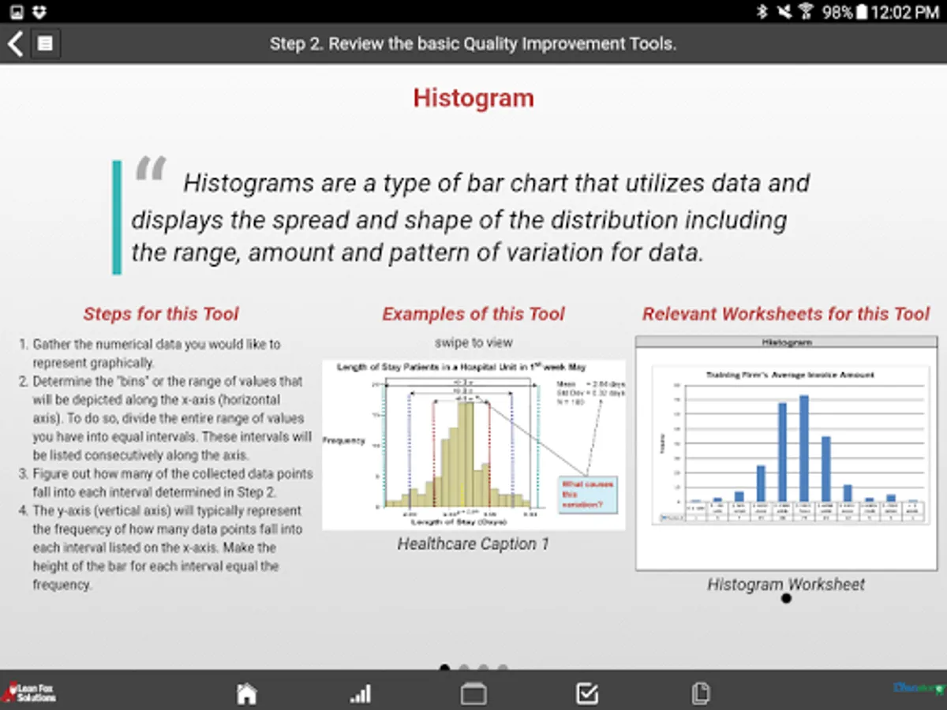This screenshot has width=947, height=710.
Task: Open the Histogram Worksheet thumbnail
Action: [787, 453]
